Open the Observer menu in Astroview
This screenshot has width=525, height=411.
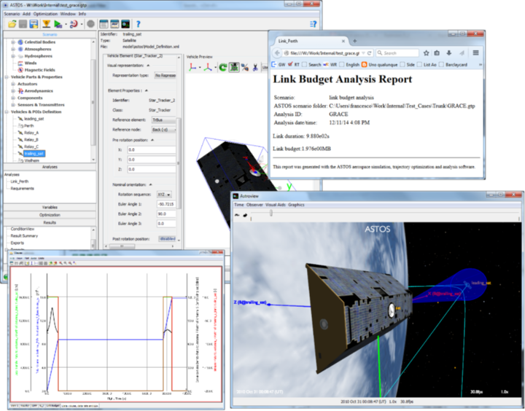click(254, 205)
